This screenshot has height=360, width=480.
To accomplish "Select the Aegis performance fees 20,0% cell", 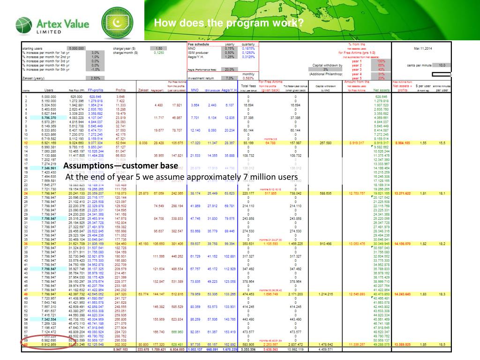I will (x=229, y=69).
